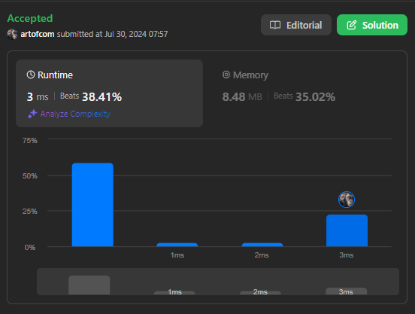Click the 3 ms runtime value
This screenshot has height=314, width=415.
point(38,96)
